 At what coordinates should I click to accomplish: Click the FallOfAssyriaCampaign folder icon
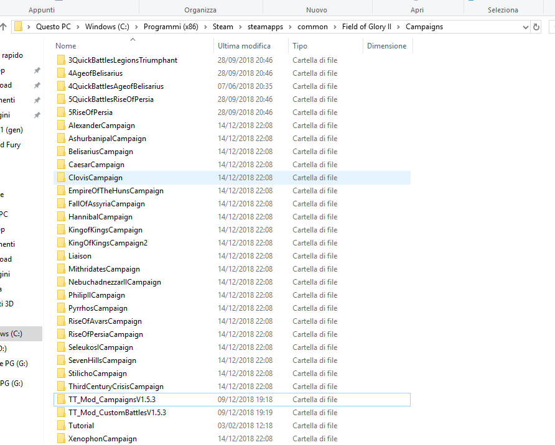click(61, 204)
